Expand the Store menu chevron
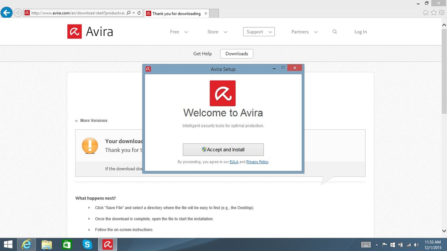The height and width of the screenshot is (251, 447). pos(225,32)
